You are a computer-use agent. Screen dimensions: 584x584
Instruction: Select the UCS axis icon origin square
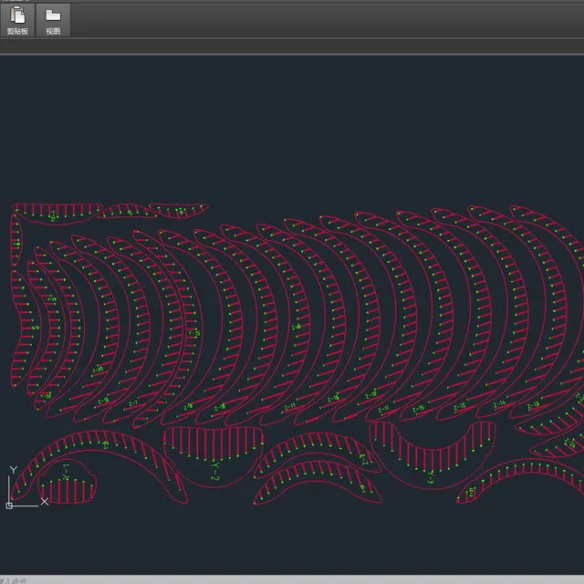(x=9, y=506)
